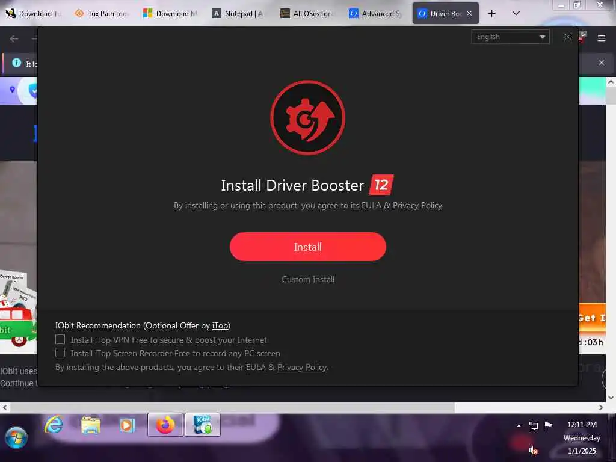Close the Driver Booster browser tab
616x462 pixels.
click(469, 13)
